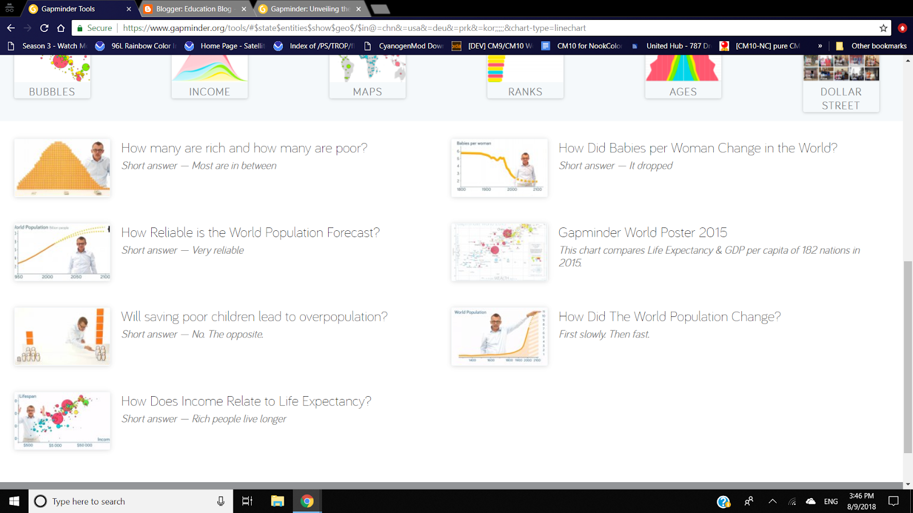Open the Gapminder World Poster 2015 link
Image resolution: width=913 pixels, height=513 pixels.
[x=643, y=233]
